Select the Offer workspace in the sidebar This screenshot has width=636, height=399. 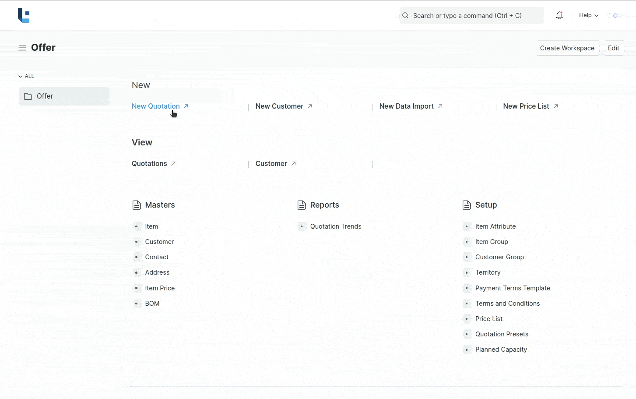tap(64, 96)
